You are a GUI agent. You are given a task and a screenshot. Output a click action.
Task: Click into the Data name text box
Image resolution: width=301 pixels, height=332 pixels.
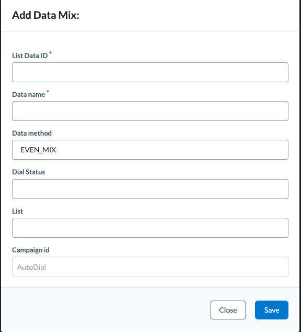pos(150,111)
